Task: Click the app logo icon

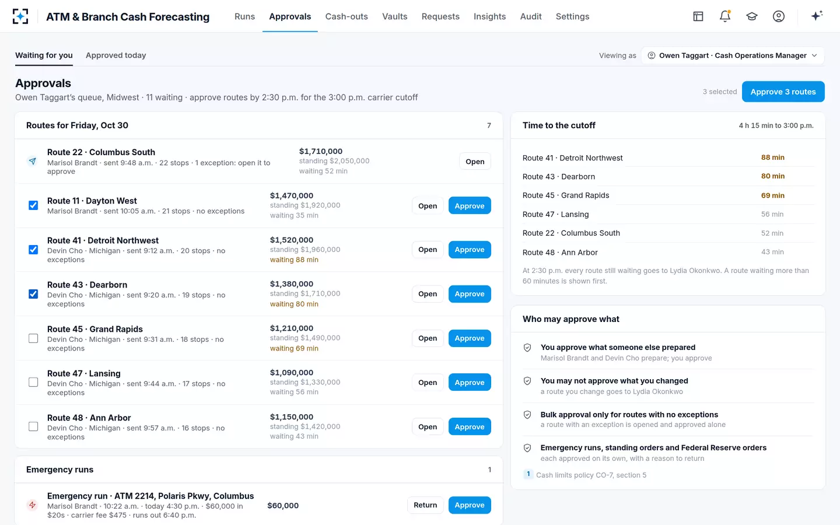Action: 20,16
